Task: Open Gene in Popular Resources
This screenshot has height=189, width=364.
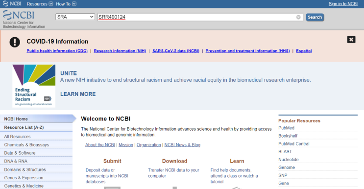Action: [284, 183]
